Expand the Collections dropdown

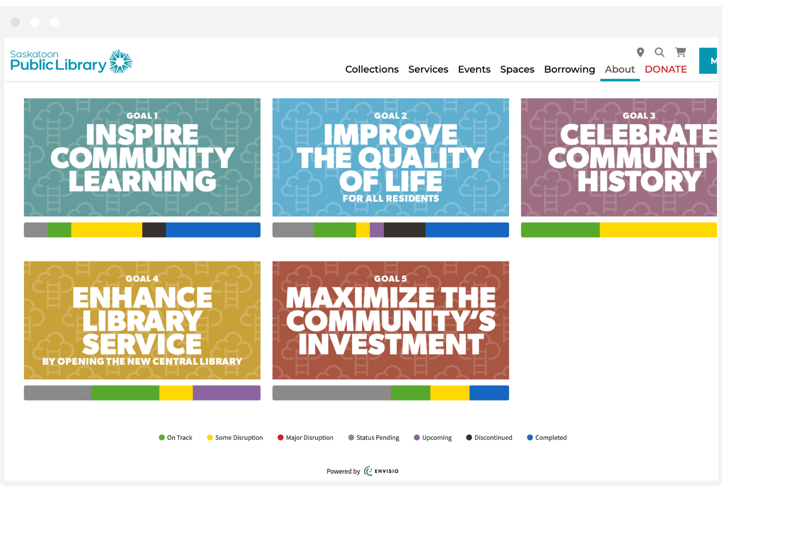coord(372,70)
